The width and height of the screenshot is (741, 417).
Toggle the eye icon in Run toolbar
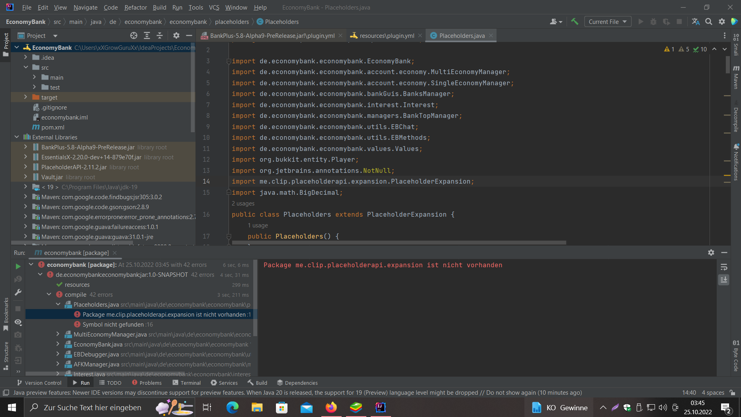tap(18, 322)
